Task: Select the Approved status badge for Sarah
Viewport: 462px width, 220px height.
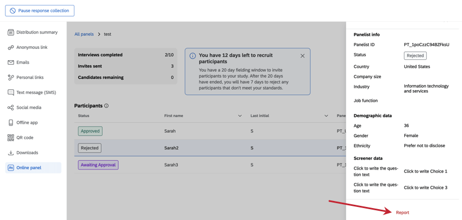Action: [90, 131]
